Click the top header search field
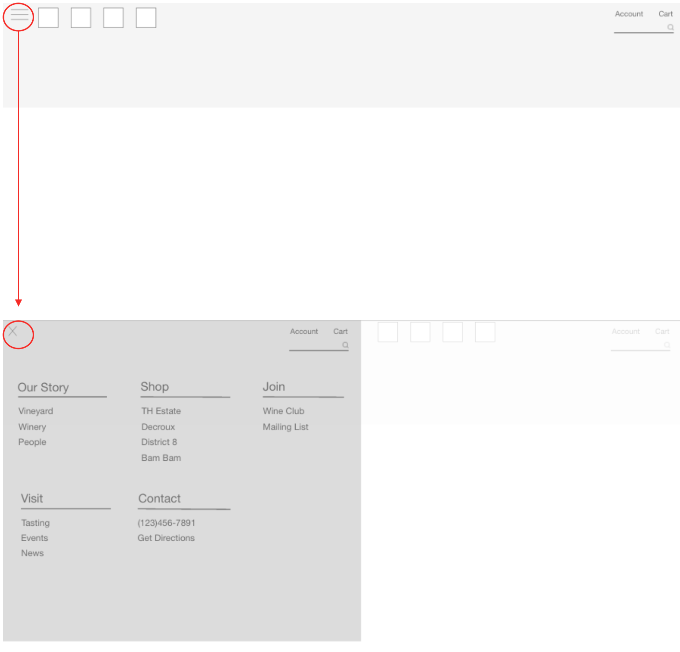 click(643, 28)
